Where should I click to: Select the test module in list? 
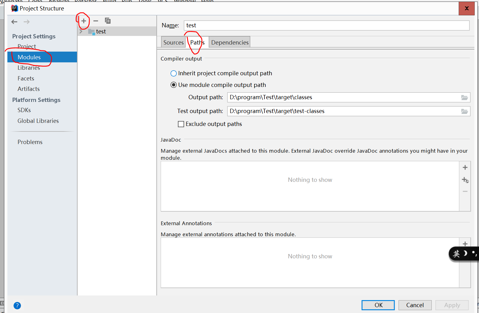pos(117,31)
